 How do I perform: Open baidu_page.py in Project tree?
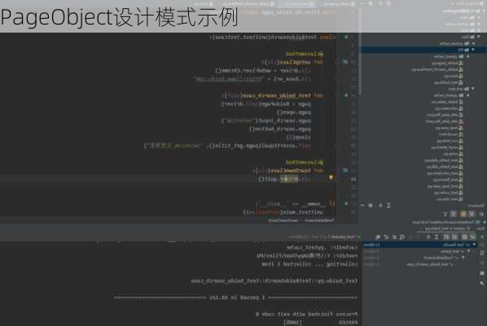click(x=448, y=63)
